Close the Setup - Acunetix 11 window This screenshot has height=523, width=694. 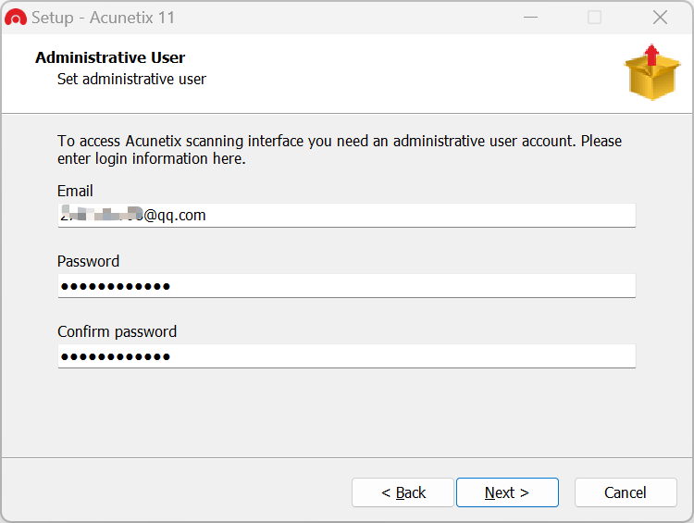(x=660, y=18)
